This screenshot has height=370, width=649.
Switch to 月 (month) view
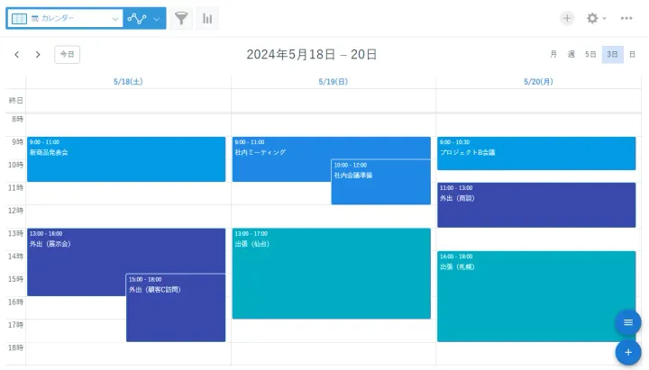tap(553, 55)
